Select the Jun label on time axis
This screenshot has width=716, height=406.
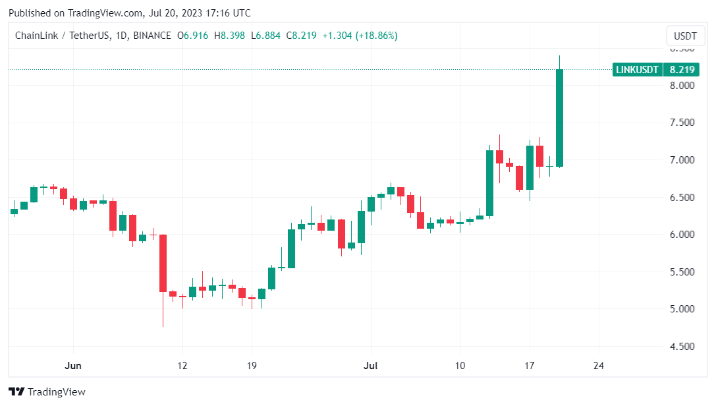click(72, 365)
